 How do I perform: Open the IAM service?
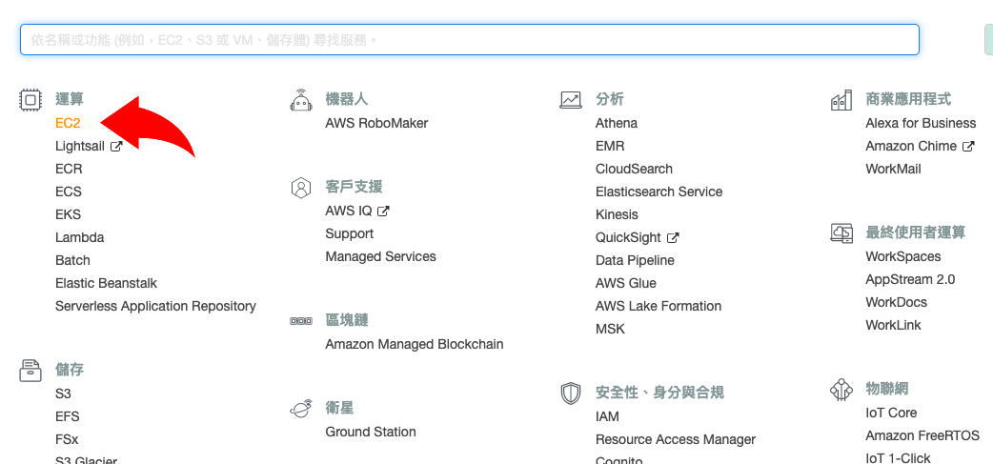(607, 416)
